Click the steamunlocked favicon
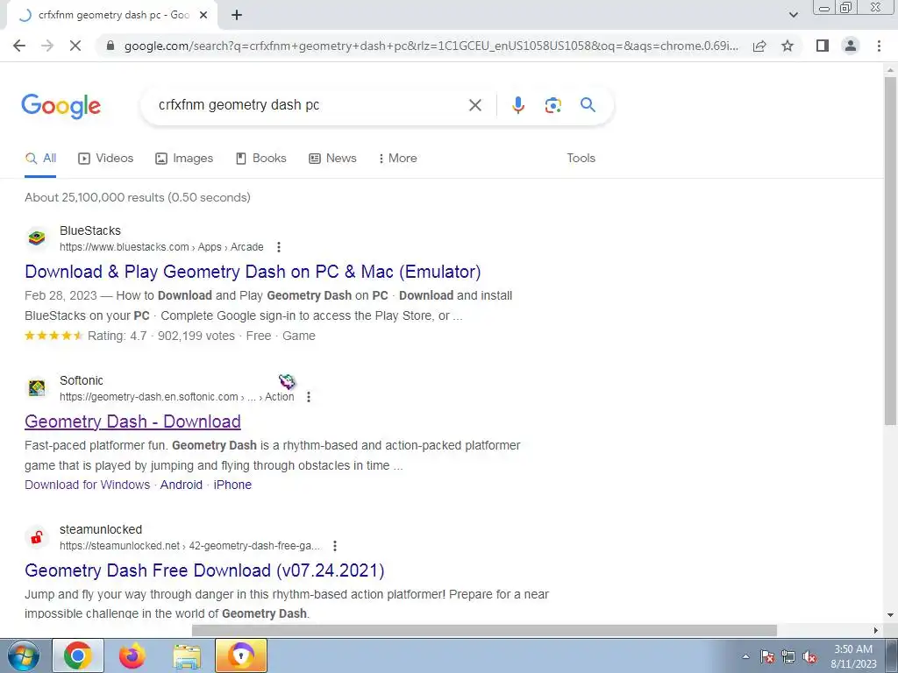 coord(37,537)
